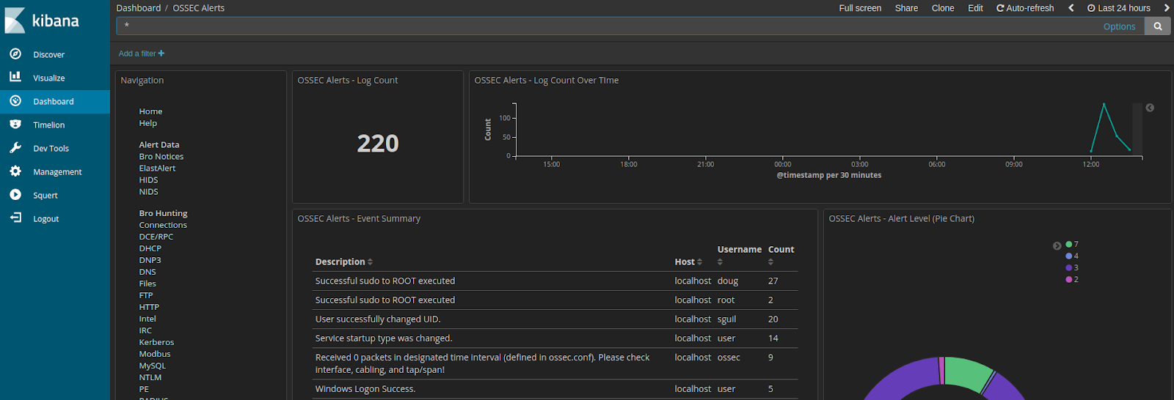The width and height of the screenshot is (1174, 400).
Task: Open Help navigation link
Action: pos(148,123)
